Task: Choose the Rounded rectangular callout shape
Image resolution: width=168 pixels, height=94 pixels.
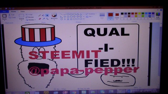Action: (74, 19)
